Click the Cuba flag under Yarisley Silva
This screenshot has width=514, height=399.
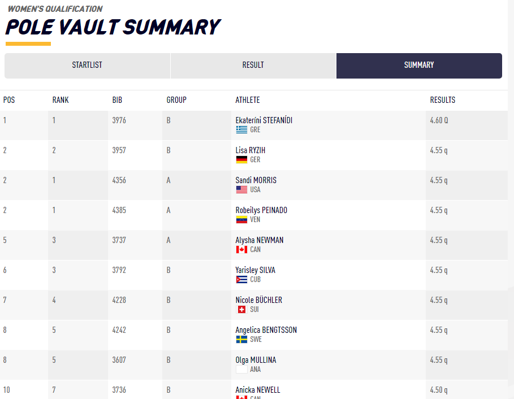(x=241, y=279)
